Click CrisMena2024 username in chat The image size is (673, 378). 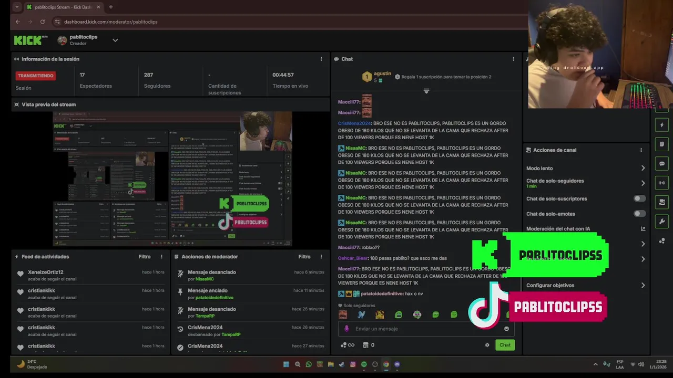(354, 123)
